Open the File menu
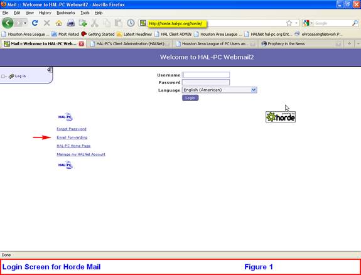 pyautogui.click(x=5, y=13)
